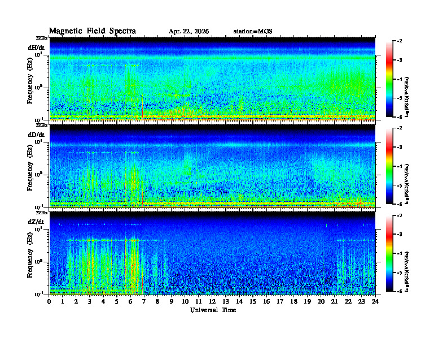This screenshot has width=447, height=346.
Task: Click hour tick label 2 on time axis
Action: pyautogui.click(x=76, y=301)
